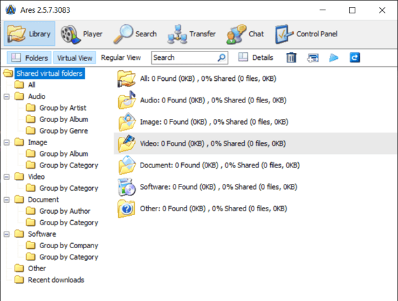
Task: Collapse the Video tree node
Action: click(x=6, y=177)
